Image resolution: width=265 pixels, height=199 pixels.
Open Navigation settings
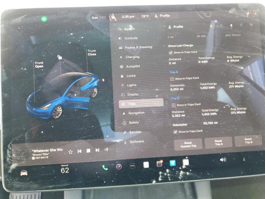[x=133, y=113]
